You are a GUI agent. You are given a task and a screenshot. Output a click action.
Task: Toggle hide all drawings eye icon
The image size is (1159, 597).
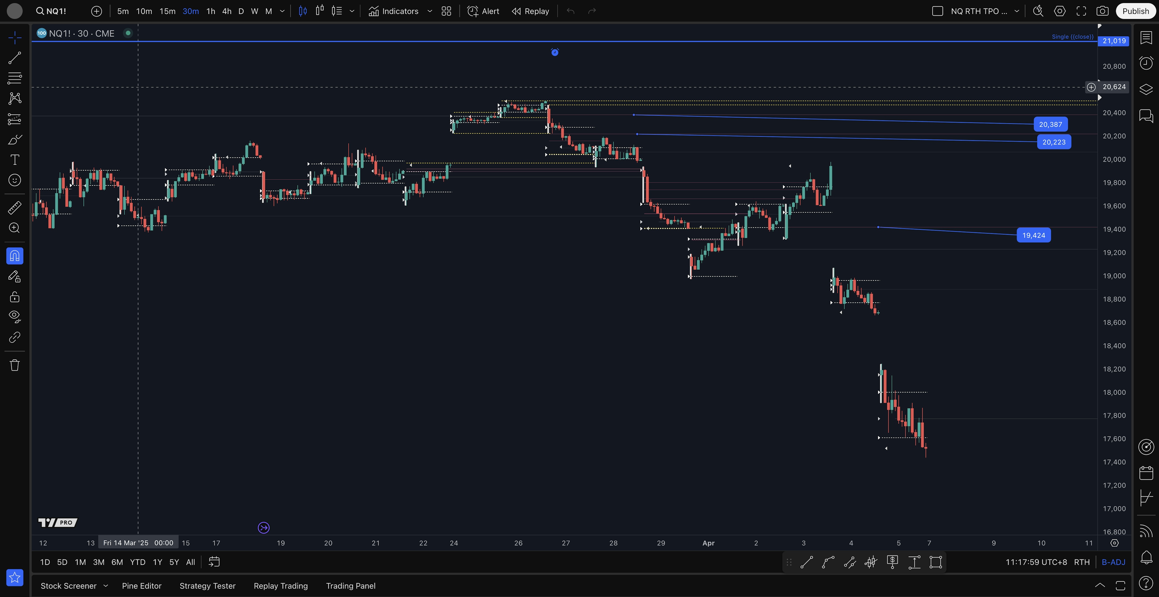click(x=14, y=316)
